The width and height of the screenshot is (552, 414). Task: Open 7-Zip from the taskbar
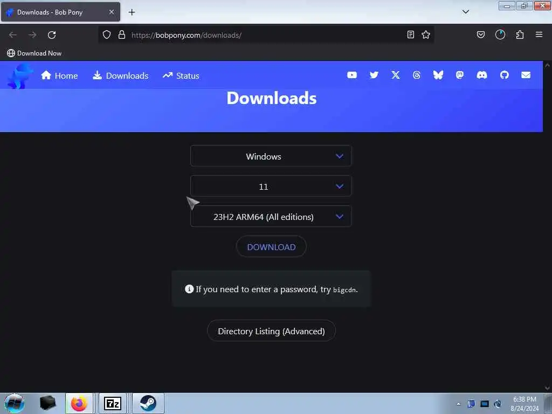(x=113, y=403)
